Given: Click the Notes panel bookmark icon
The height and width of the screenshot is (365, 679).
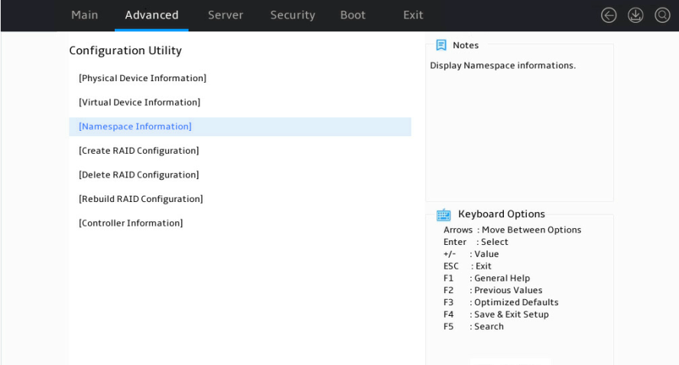Looking at the screenshot, I should 441,45.
